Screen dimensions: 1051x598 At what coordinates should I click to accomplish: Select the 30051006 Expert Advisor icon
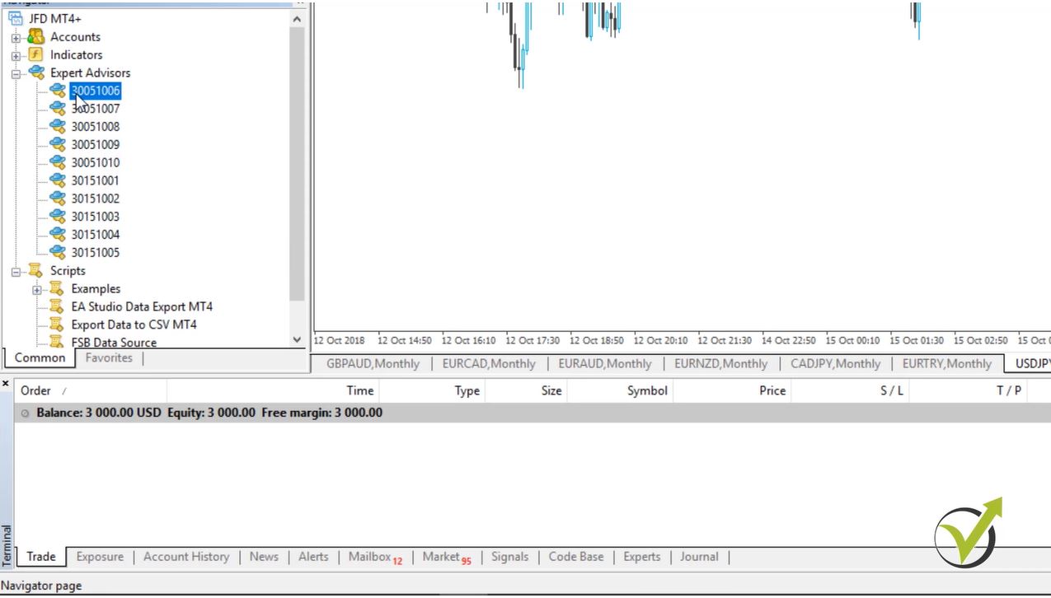pos(56,91)
